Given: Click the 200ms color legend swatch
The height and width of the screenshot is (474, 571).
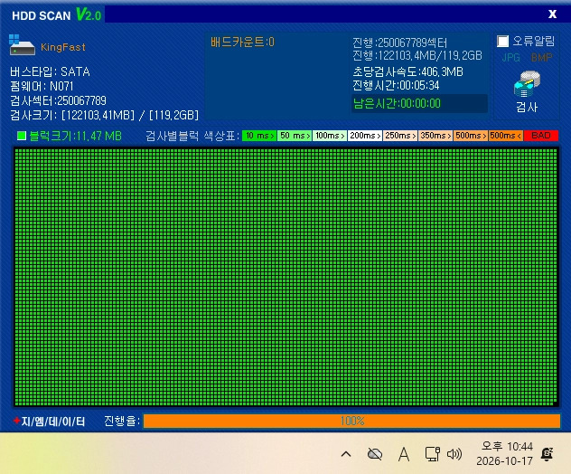Looking at the screenshot, I should pos(365,136).
